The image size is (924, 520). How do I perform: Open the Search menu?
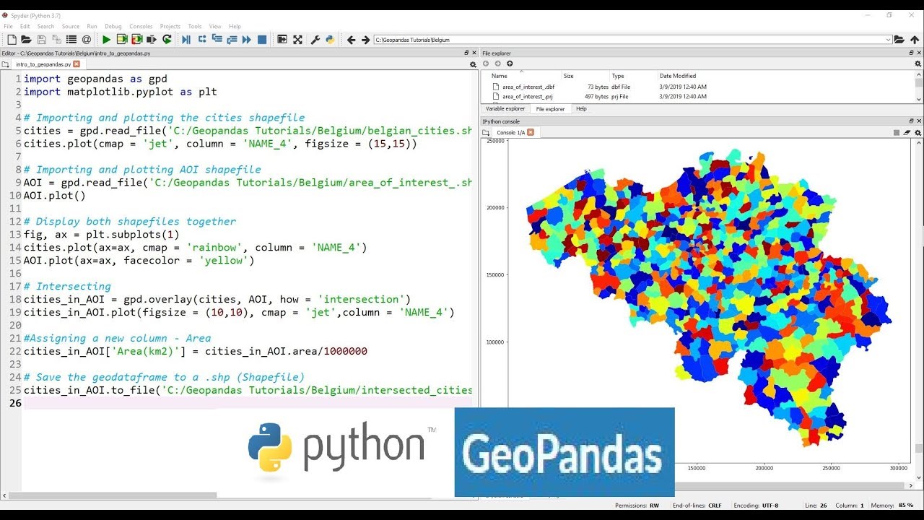tap(45, 27)
